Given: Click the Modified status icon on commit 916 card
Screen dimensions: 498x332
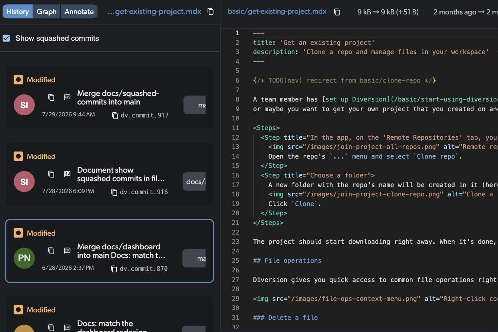Looking at the screenshot, I should (18, 156).
